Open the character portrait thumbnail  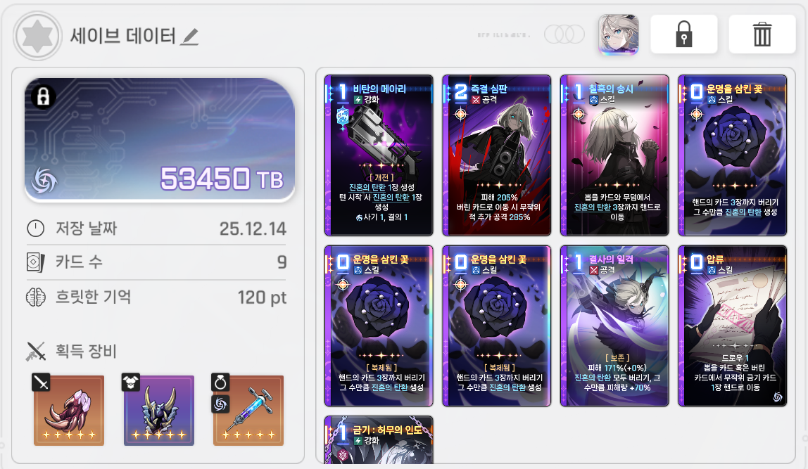coord(619,34)
